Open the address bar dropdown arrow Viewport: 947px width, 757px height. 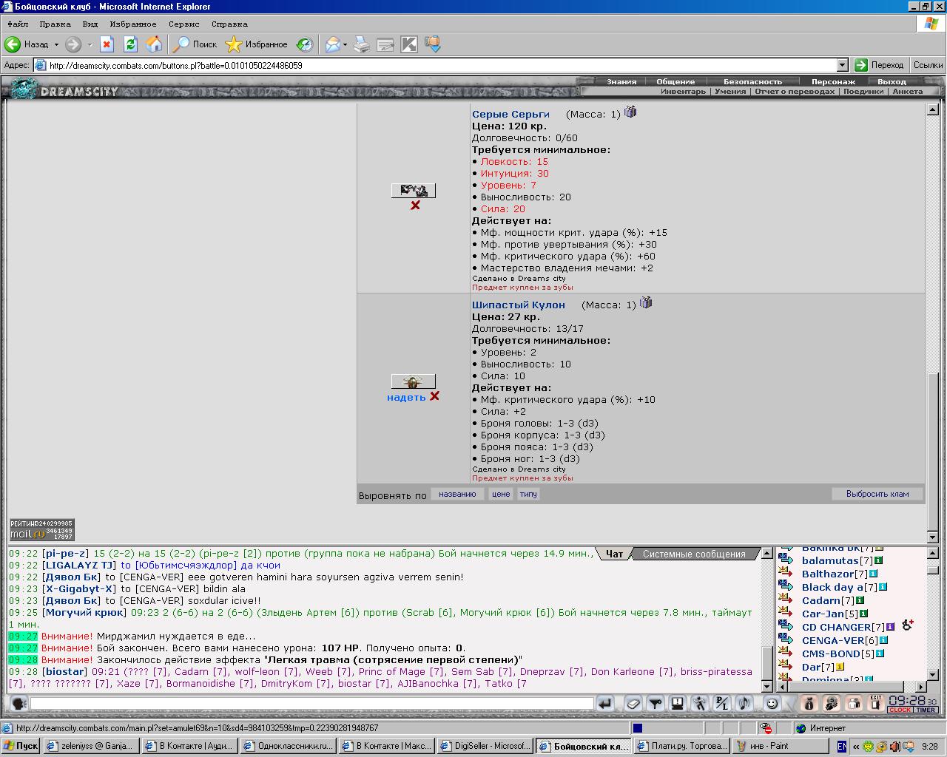(x=842, y=65)
